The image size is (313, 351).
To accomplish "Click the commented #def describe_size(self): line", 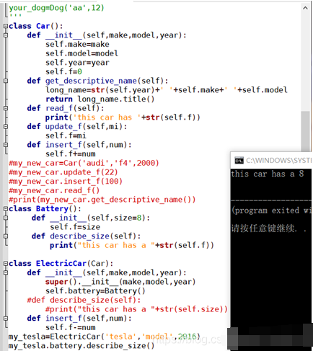I will coord(84,300).
